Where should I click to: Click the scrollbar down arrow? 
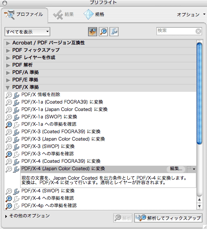pos(200,206)
